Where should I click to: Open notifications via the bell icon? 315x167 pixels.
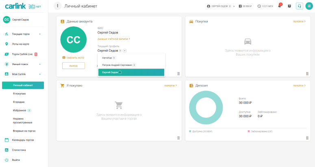(280, 6)
